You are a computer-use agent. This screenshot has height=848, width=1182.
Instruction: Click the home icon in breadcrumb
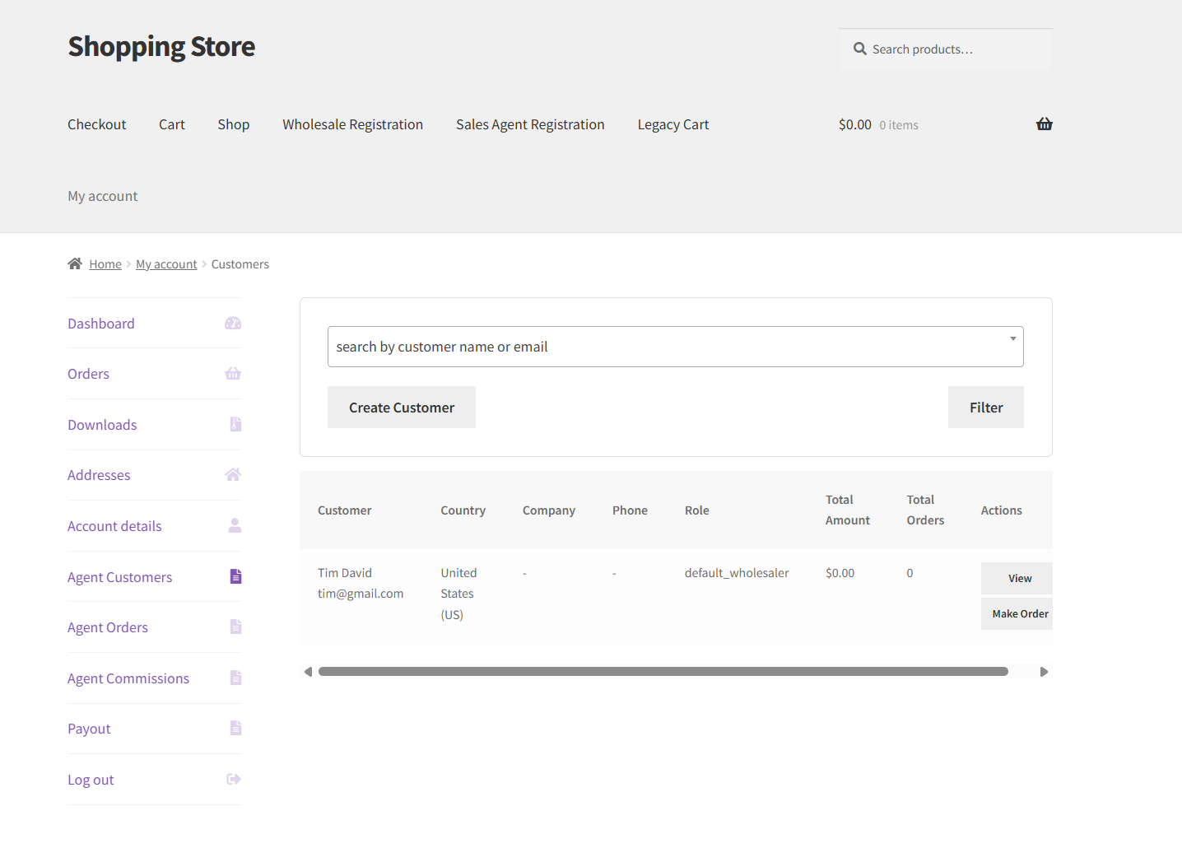coord(75,263)
